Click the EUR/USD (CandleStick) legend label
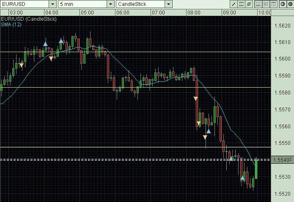Screen dimensions: 294x202 point(29,19)
